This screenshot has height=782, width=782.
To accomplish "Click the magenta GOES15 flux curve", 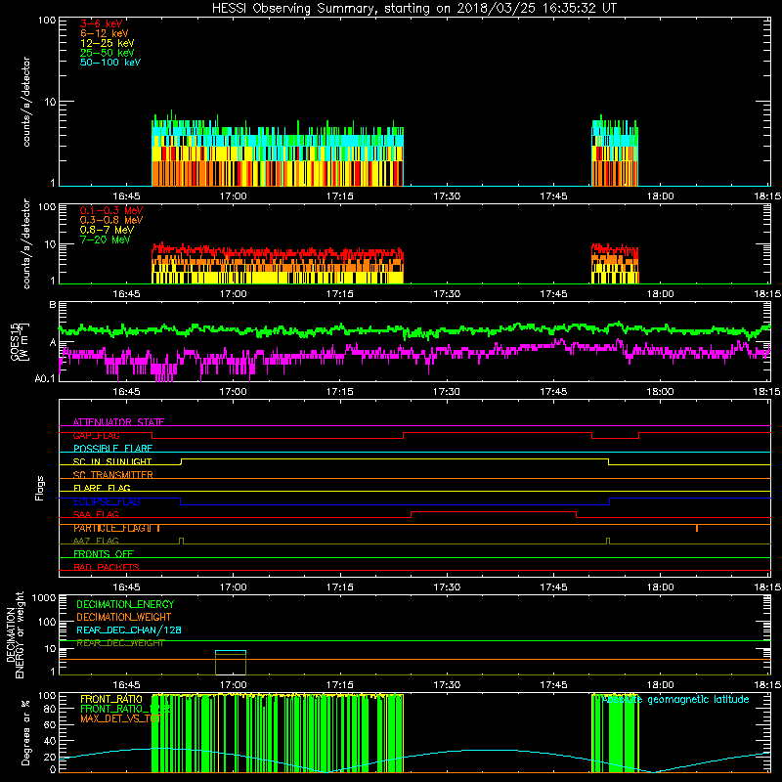I will [413, 353].
